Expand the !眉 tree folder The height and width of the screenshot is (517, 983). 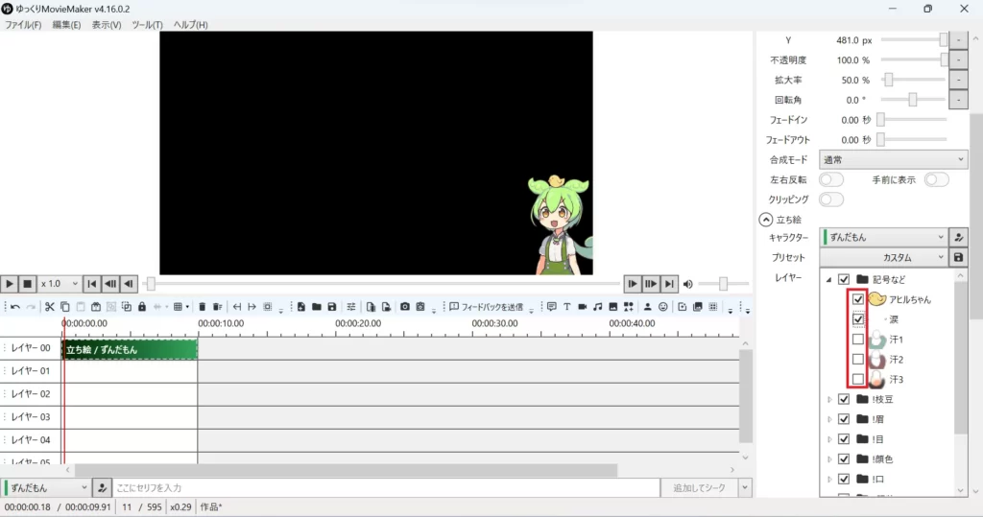coord(829,419)
